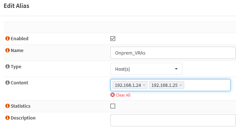Click the Enabled label text
Image resolution: width=236 pixels, height=131 pixels.
[x=19, y=39]
